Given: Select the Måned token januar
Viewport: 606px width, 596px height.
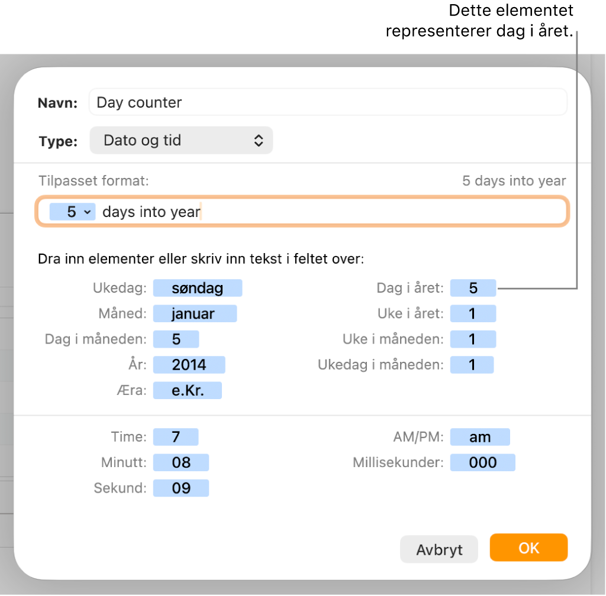Looking at the screenshot, I should (195, 313).
